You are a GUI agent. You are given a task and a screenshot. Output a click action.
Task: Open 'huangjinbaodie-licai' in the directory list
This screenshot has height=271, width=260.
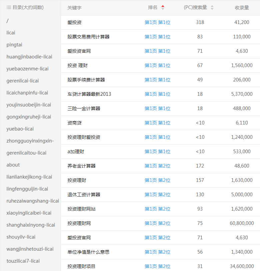point(29,57)
